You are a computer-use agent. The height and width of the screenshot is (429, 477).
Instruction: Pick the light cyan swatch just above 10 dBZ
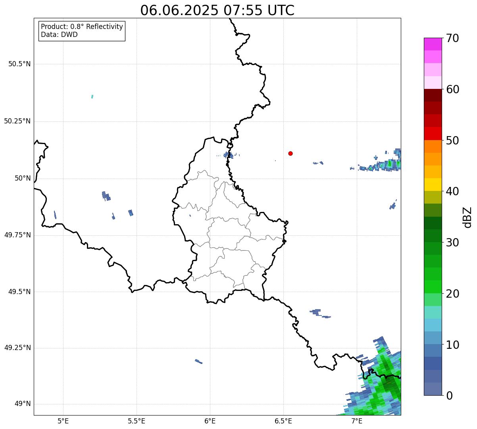click(x=433, y=325)
